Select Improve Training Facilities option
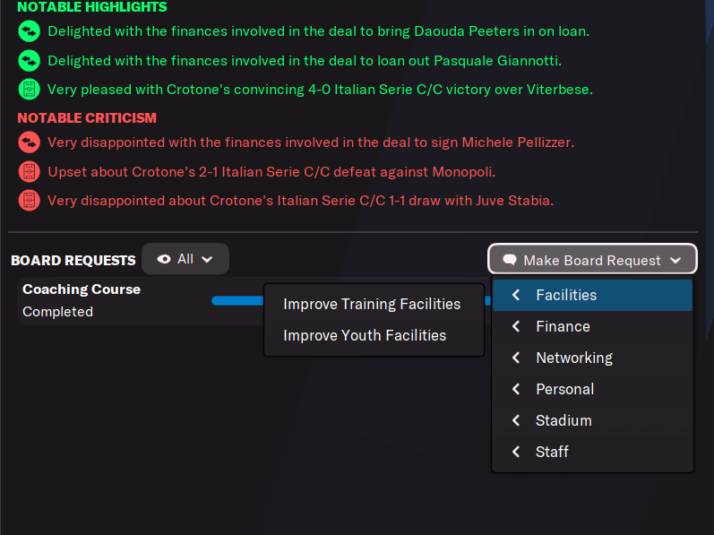Image resolution: width=714 pixels, height=535 pixels. point(372,304)
